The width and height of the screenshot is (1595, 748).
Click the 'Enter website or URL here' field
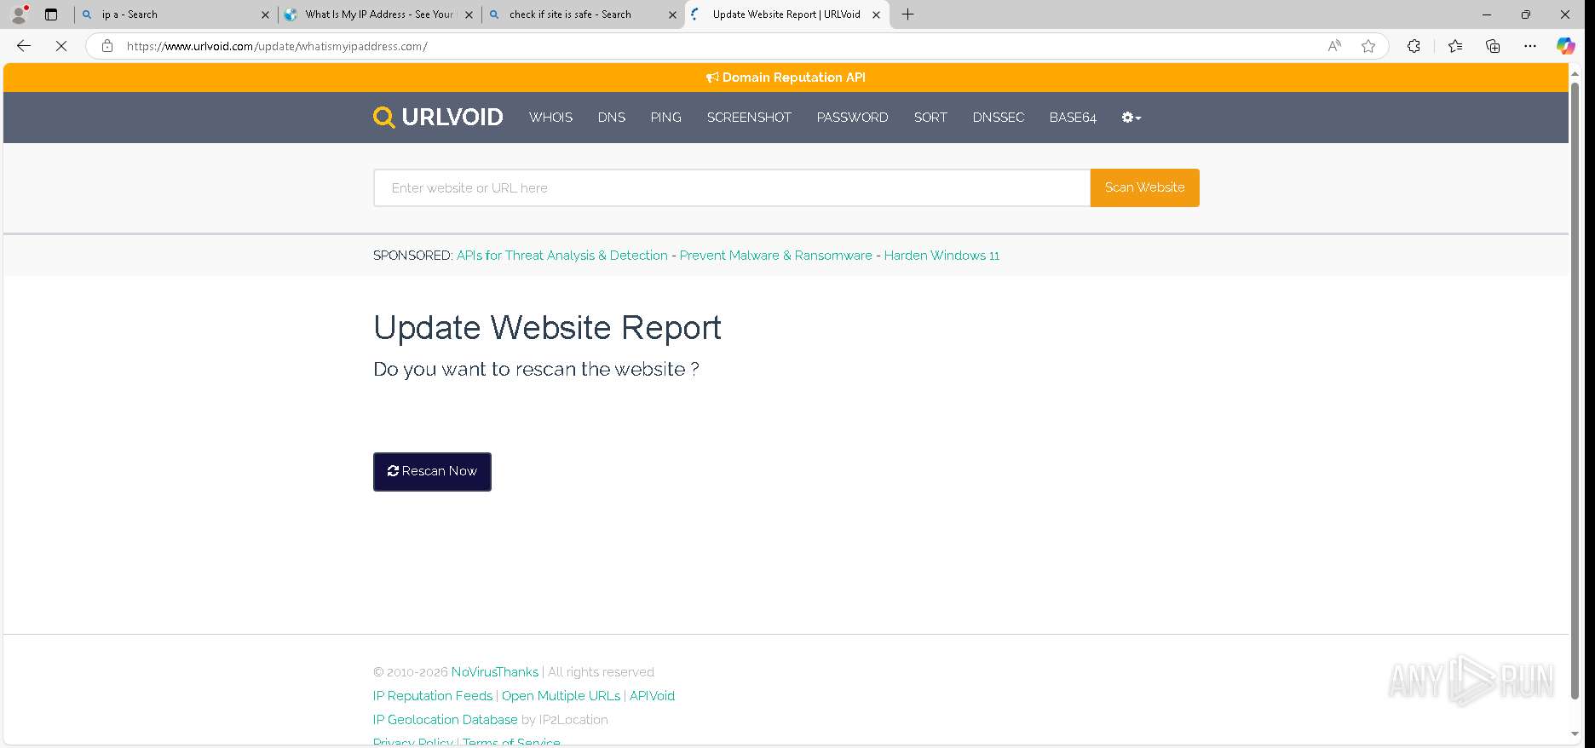(x=732, y=187)
